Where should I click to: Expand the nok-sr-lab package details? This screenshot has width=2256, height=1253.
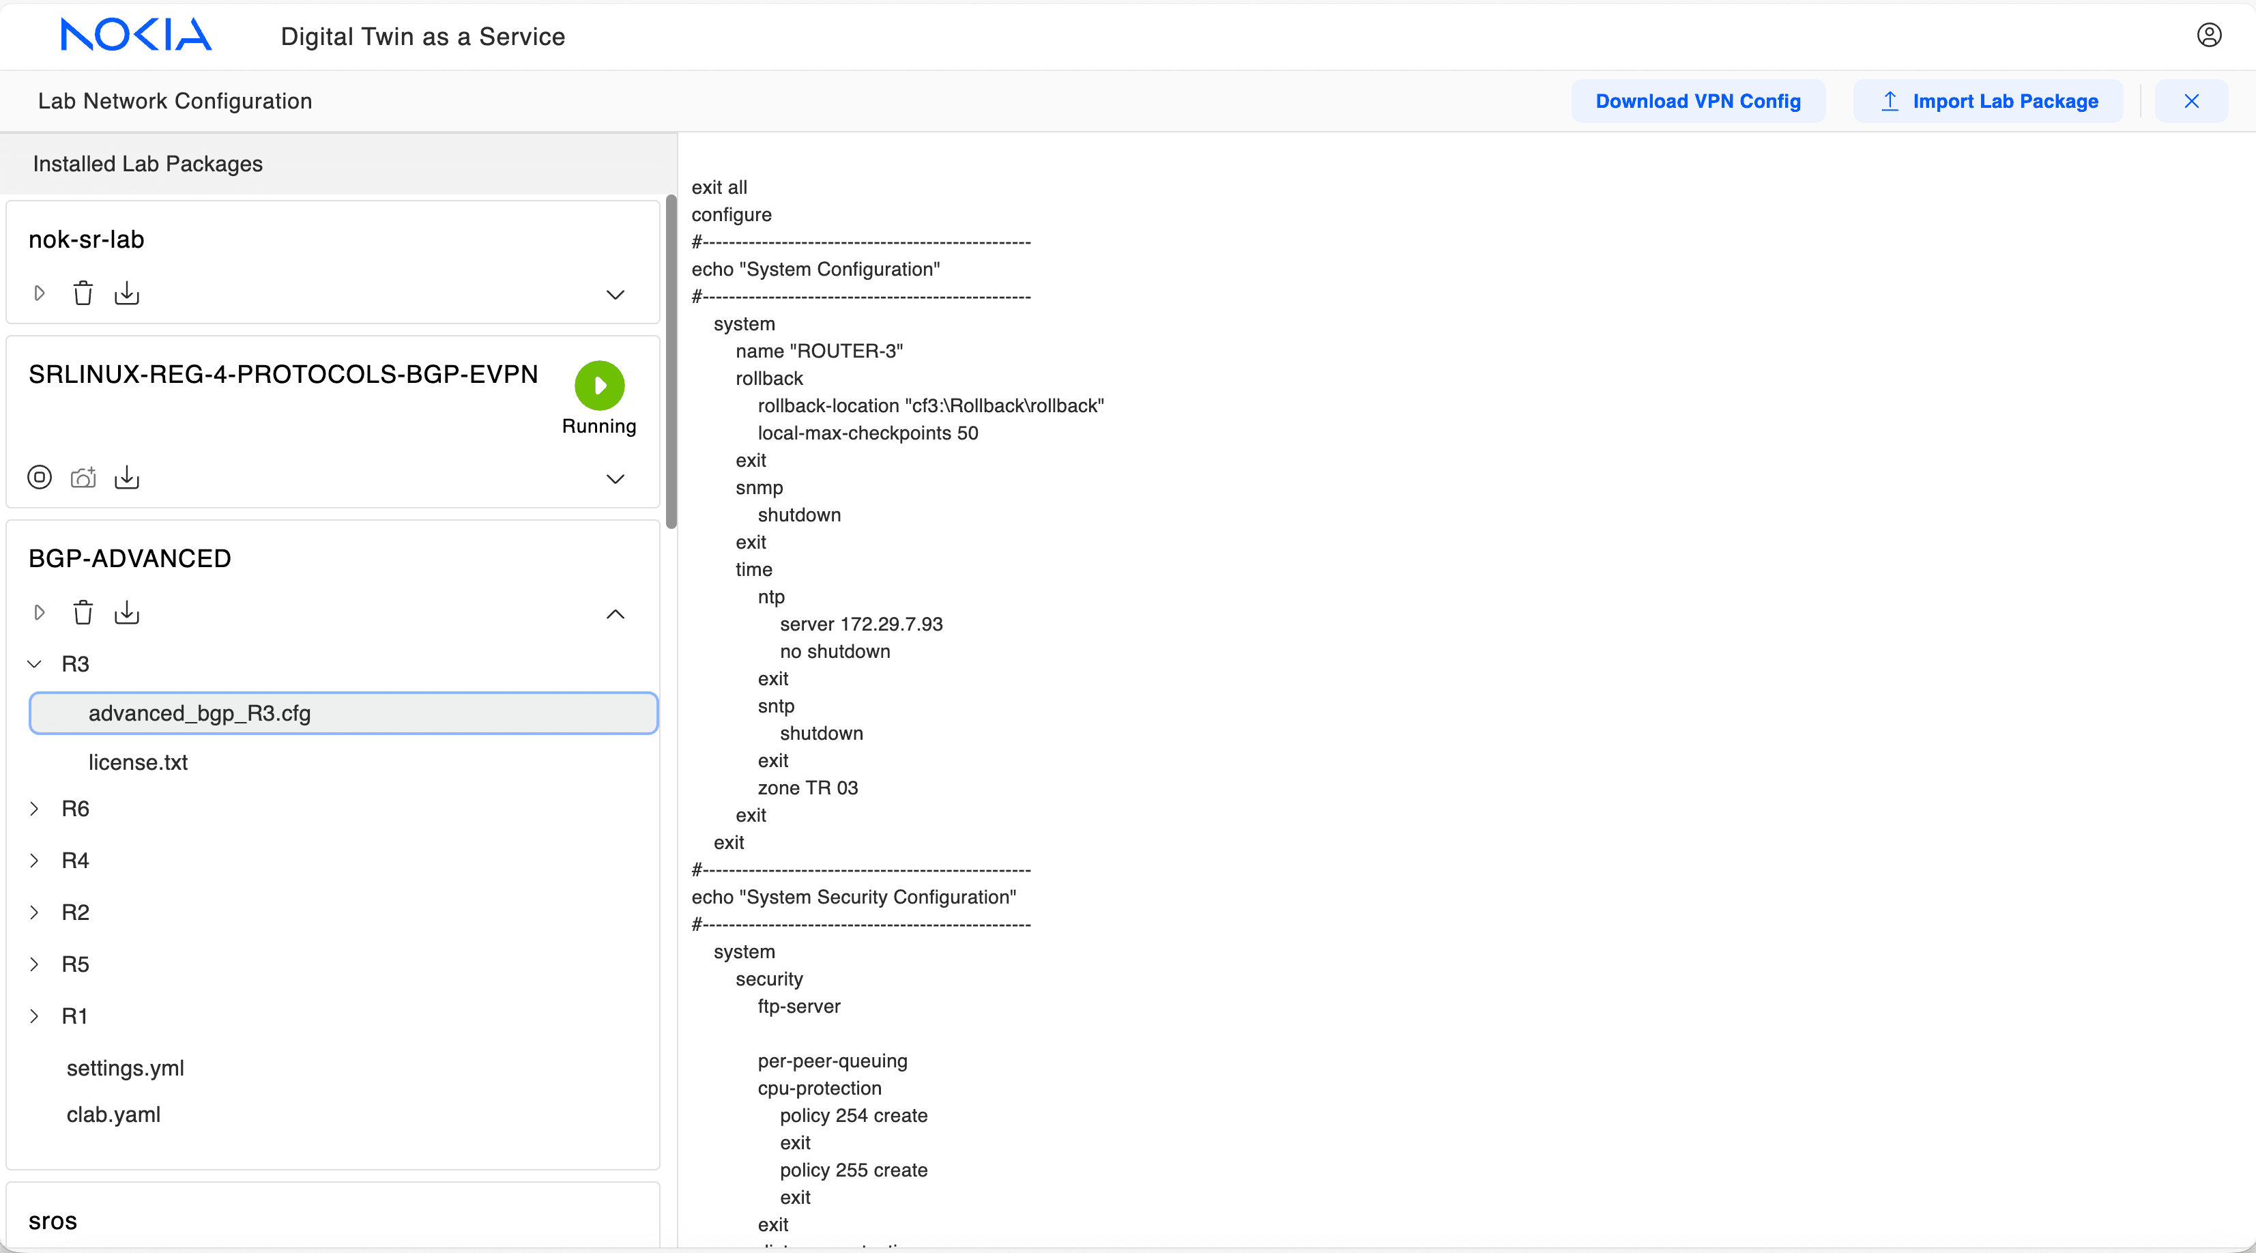(x=616, y=295)
